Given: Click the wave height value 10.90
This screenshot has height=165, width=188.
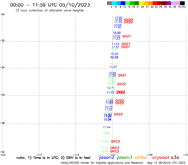Looking at the screenshot, I should [x=118, y=18].
